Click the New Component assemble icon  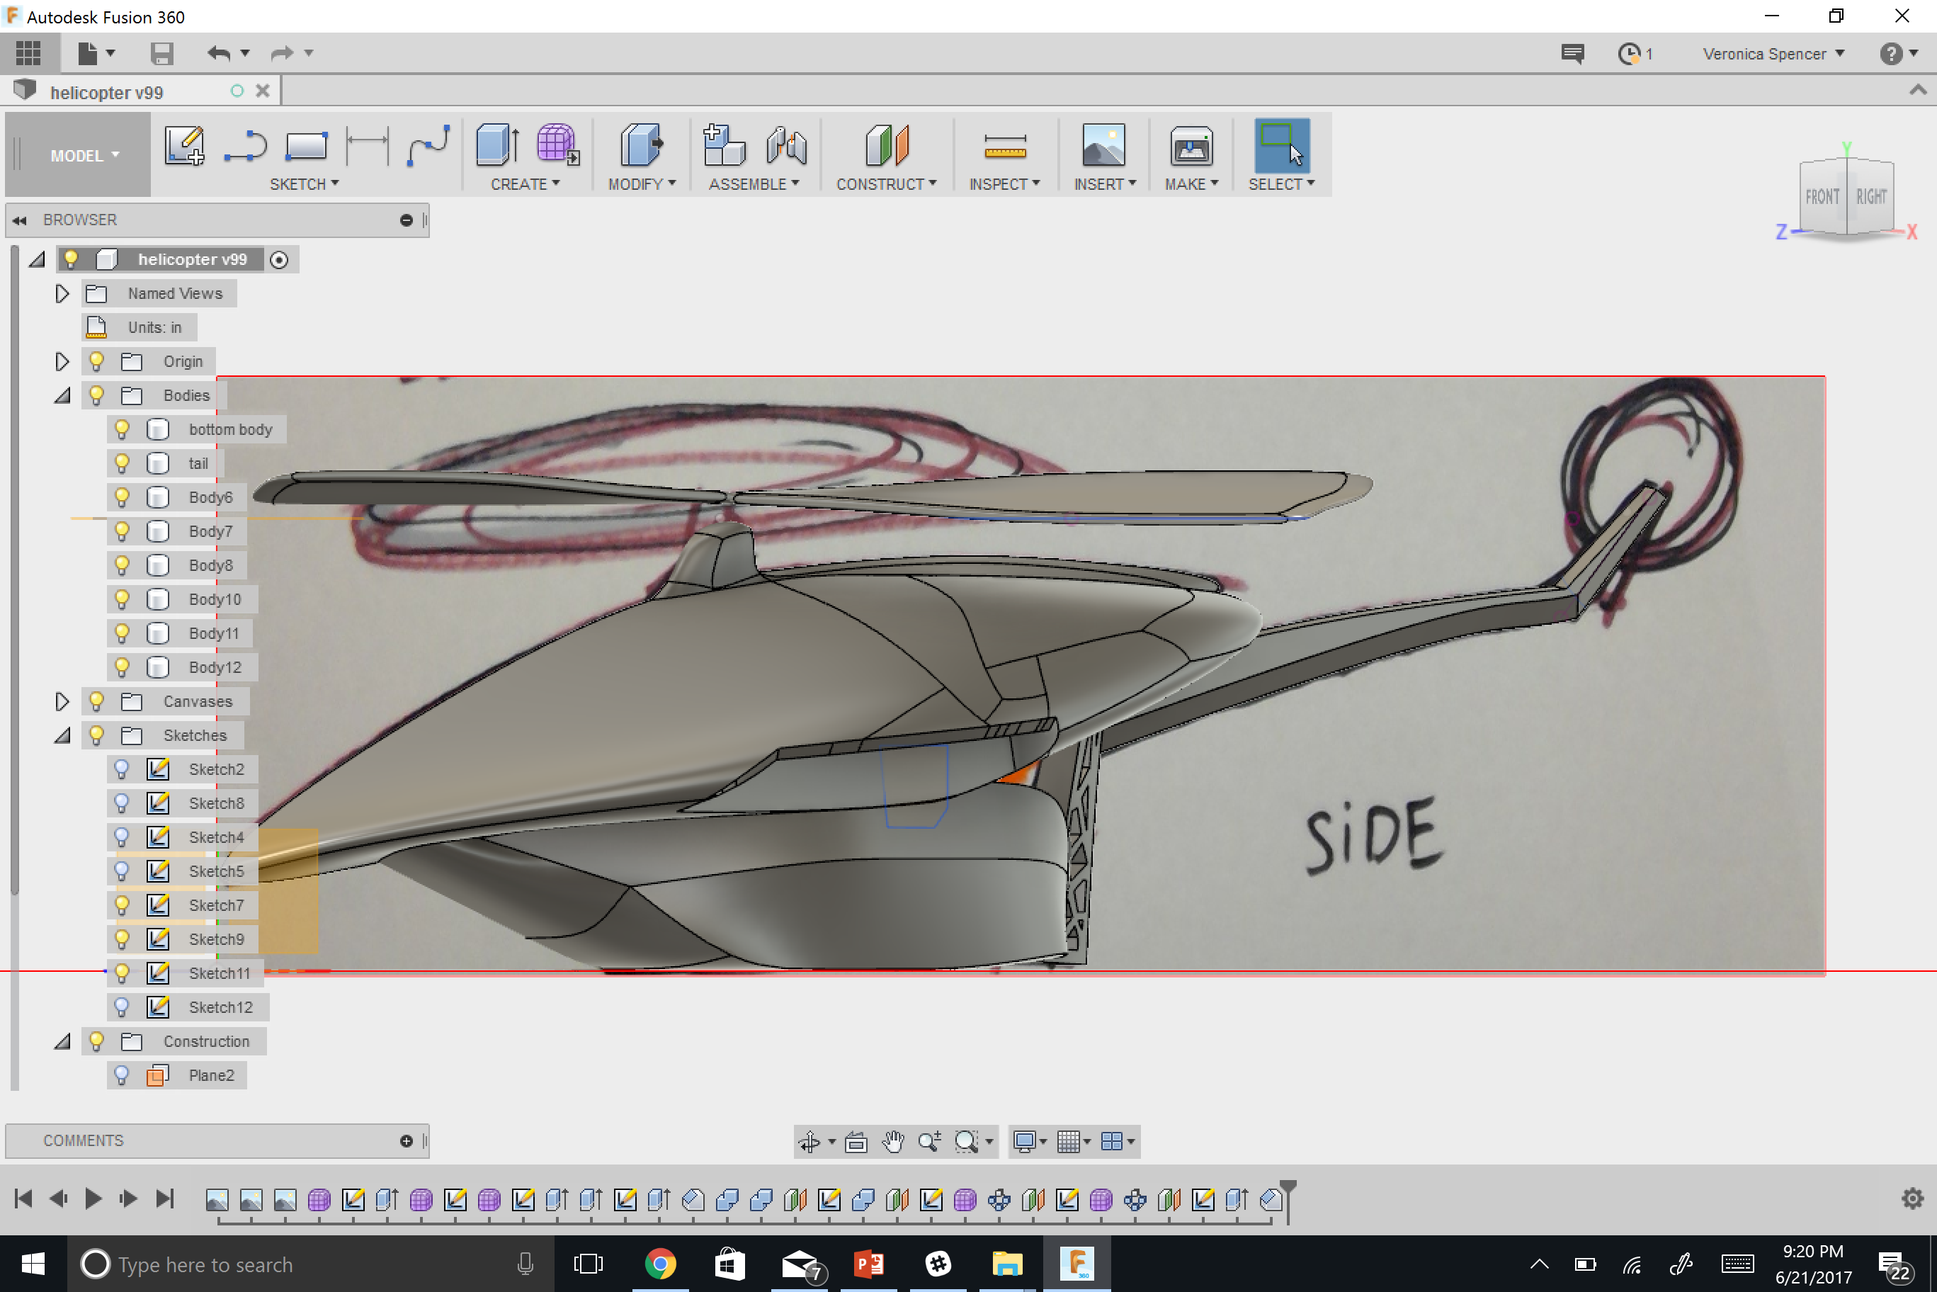[x=723, y=146]
